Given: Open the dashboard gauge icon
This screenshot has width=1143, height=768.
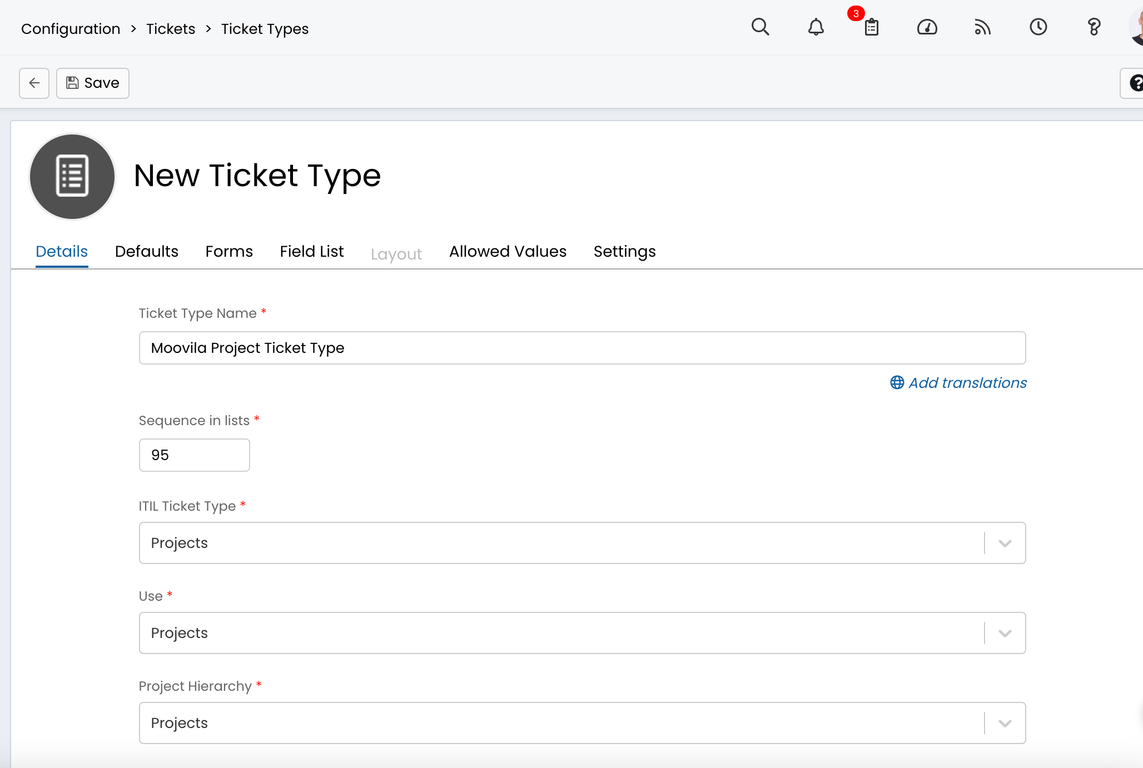Looking at the screenshot, I should 927,27.
